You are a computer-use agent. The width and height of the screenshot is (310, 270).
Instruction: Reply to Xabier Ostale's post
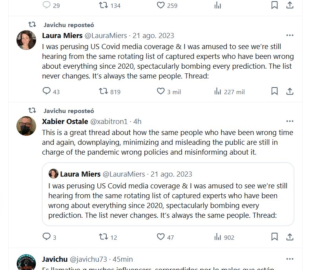47,237
